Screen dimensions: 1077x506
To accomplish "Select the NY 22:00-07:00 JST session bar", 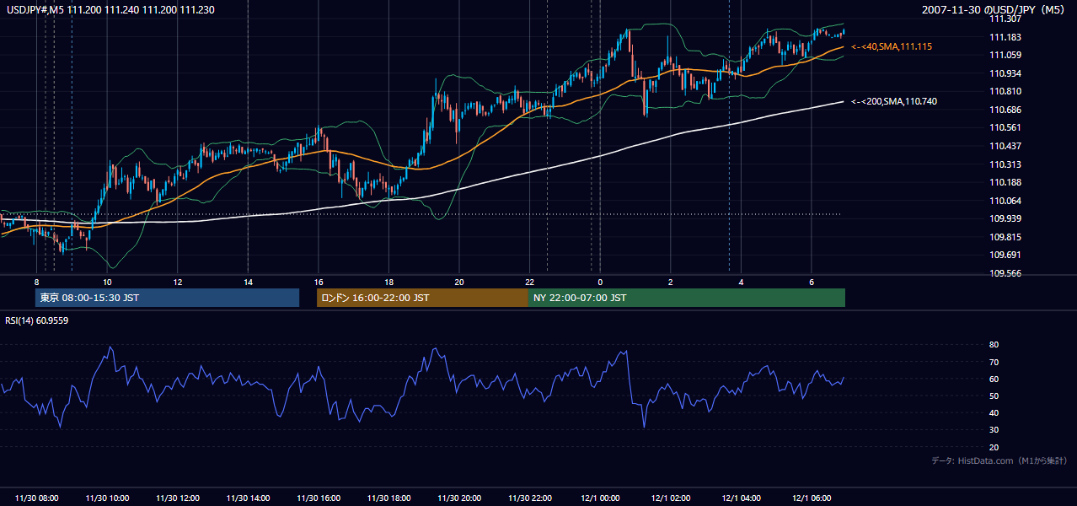I will (687, 298).
